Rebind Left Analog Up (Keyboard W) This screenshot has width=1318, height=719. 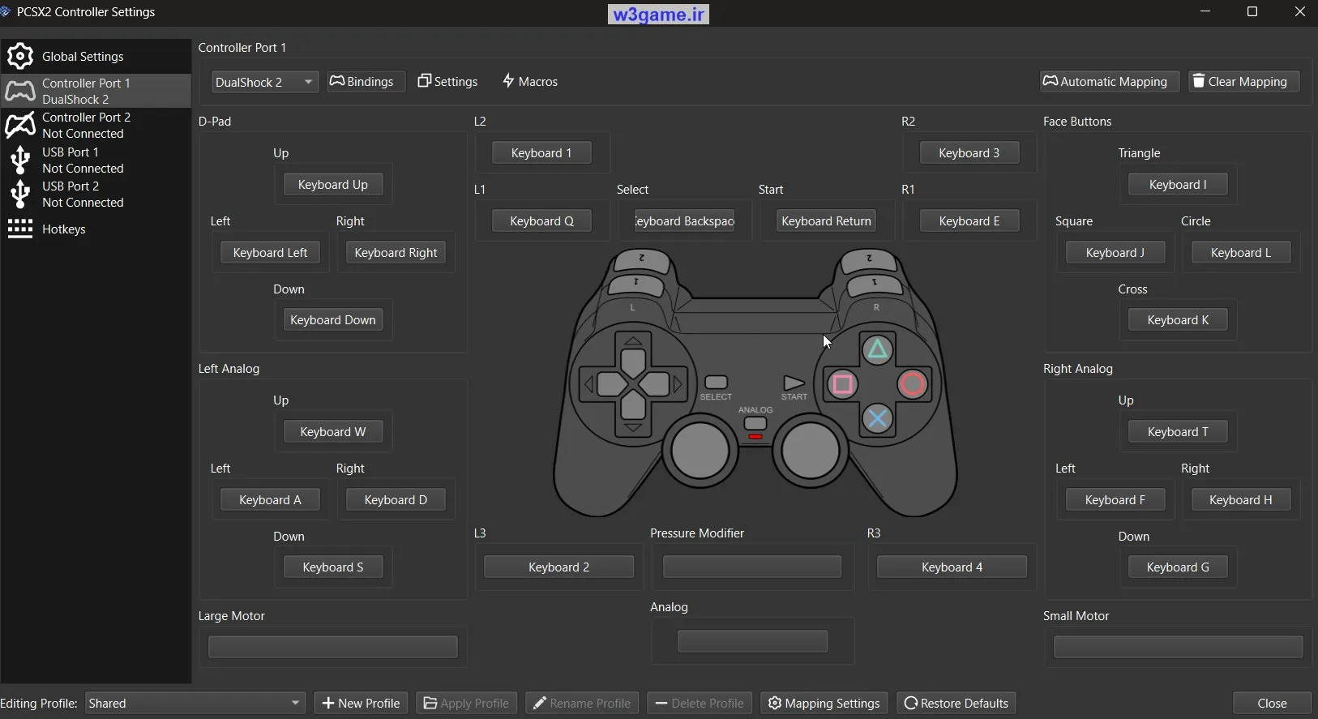[333, 431]
